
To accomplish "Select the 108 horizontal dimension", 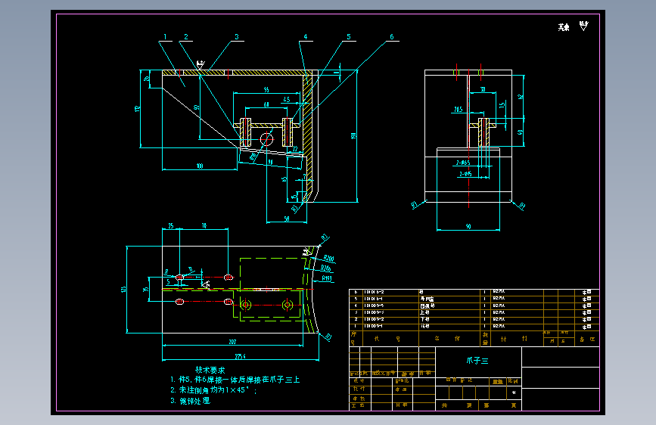I will click(x=200, y=166).
